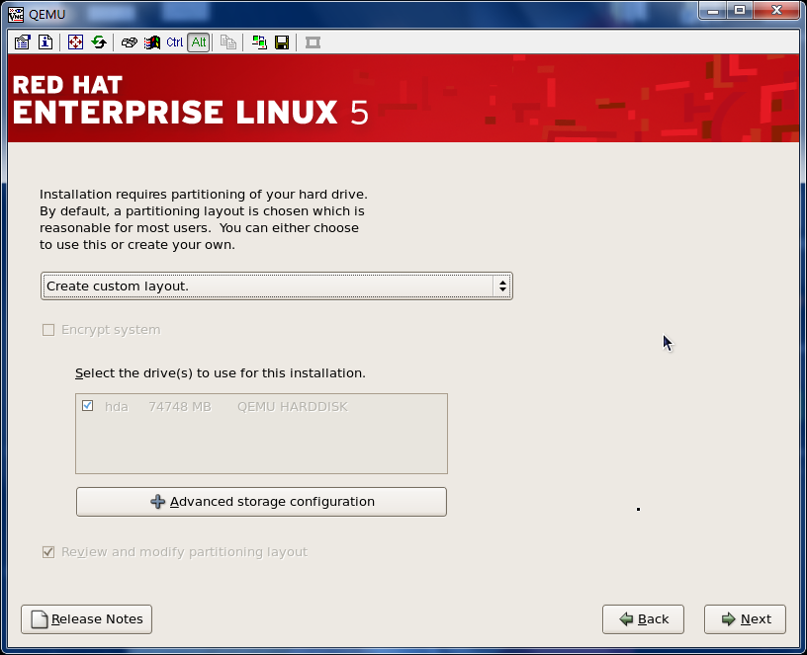Toggle the Alt key toolbar button
807x655 pixels.
click(199, 42)
